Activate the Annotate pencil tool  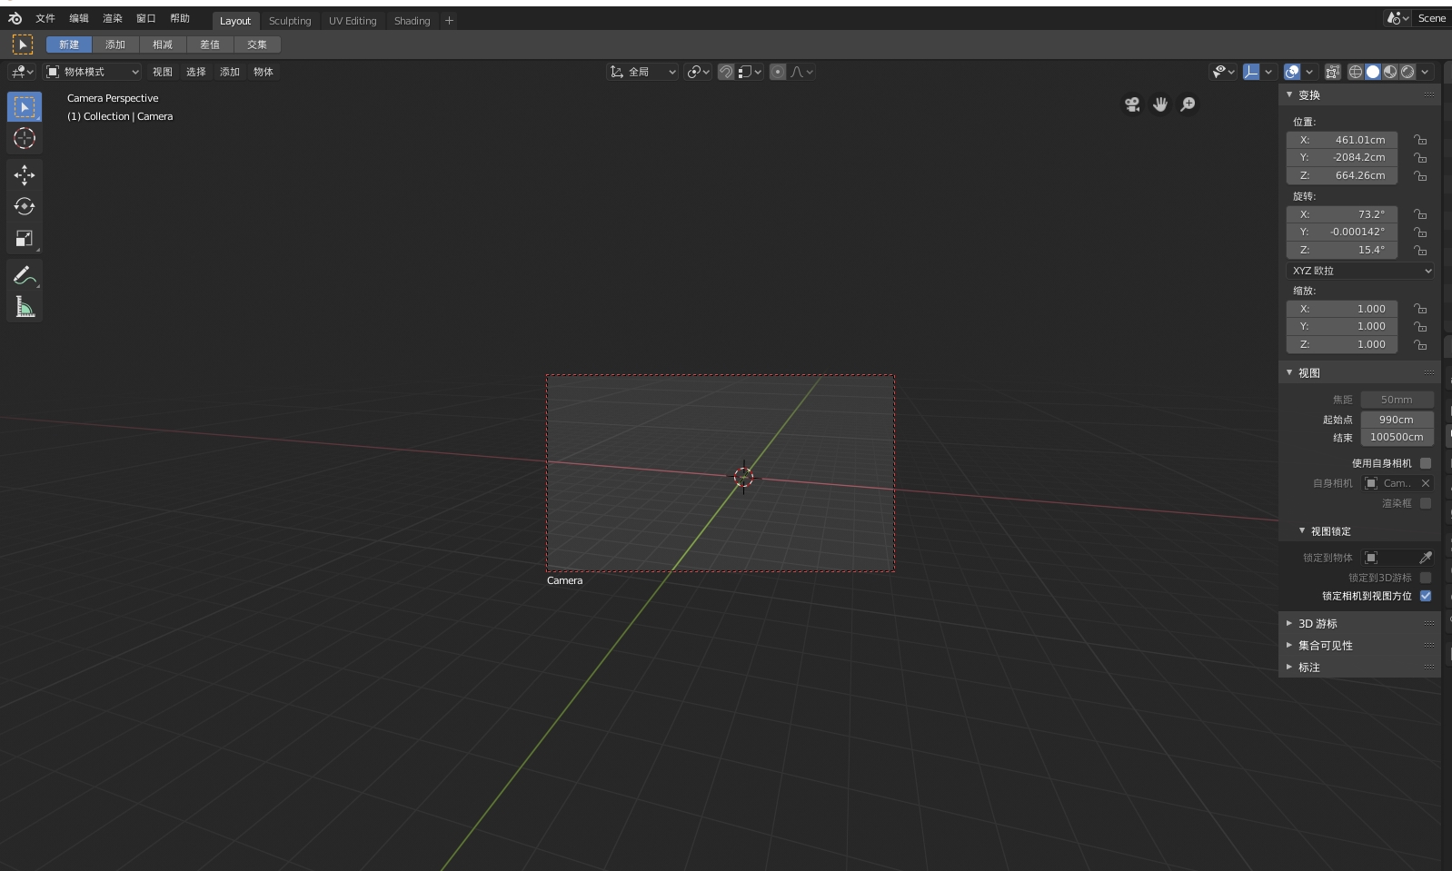pyautogui.click(x=25, y=275)
